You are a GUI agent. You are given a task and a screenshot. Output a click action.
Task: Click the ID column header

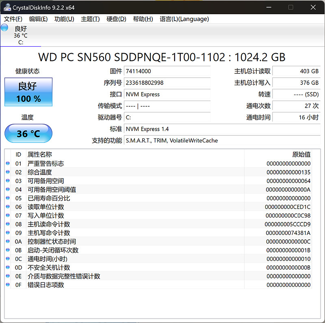[x=18, y=155]
